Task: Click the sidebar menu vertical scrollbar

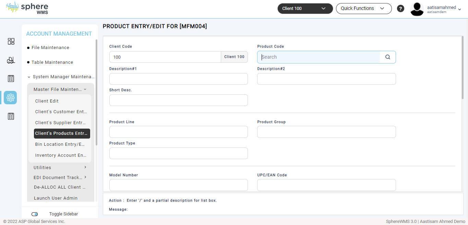Action: click(97, 93)
